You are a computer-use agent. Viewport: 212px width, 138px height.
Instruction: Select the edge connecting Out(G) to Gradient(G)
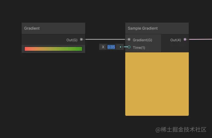pos(105,39)
